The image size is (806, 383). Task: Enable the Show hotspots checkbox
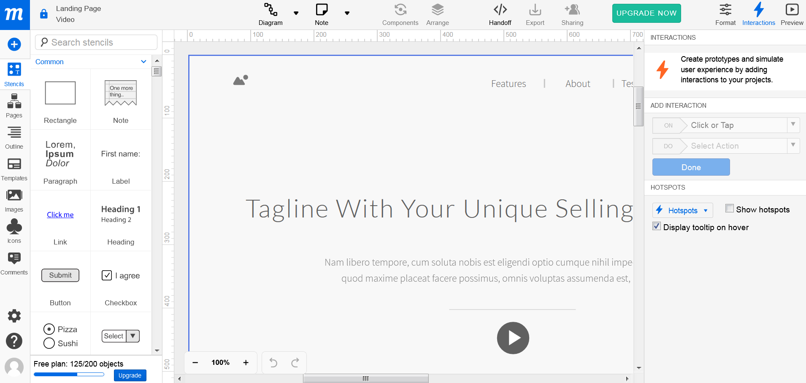point(729,208)
